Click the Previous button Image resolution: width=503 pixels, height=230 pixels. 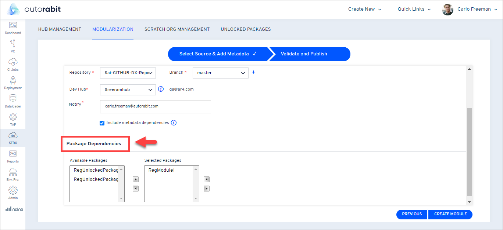pos(412,214)
